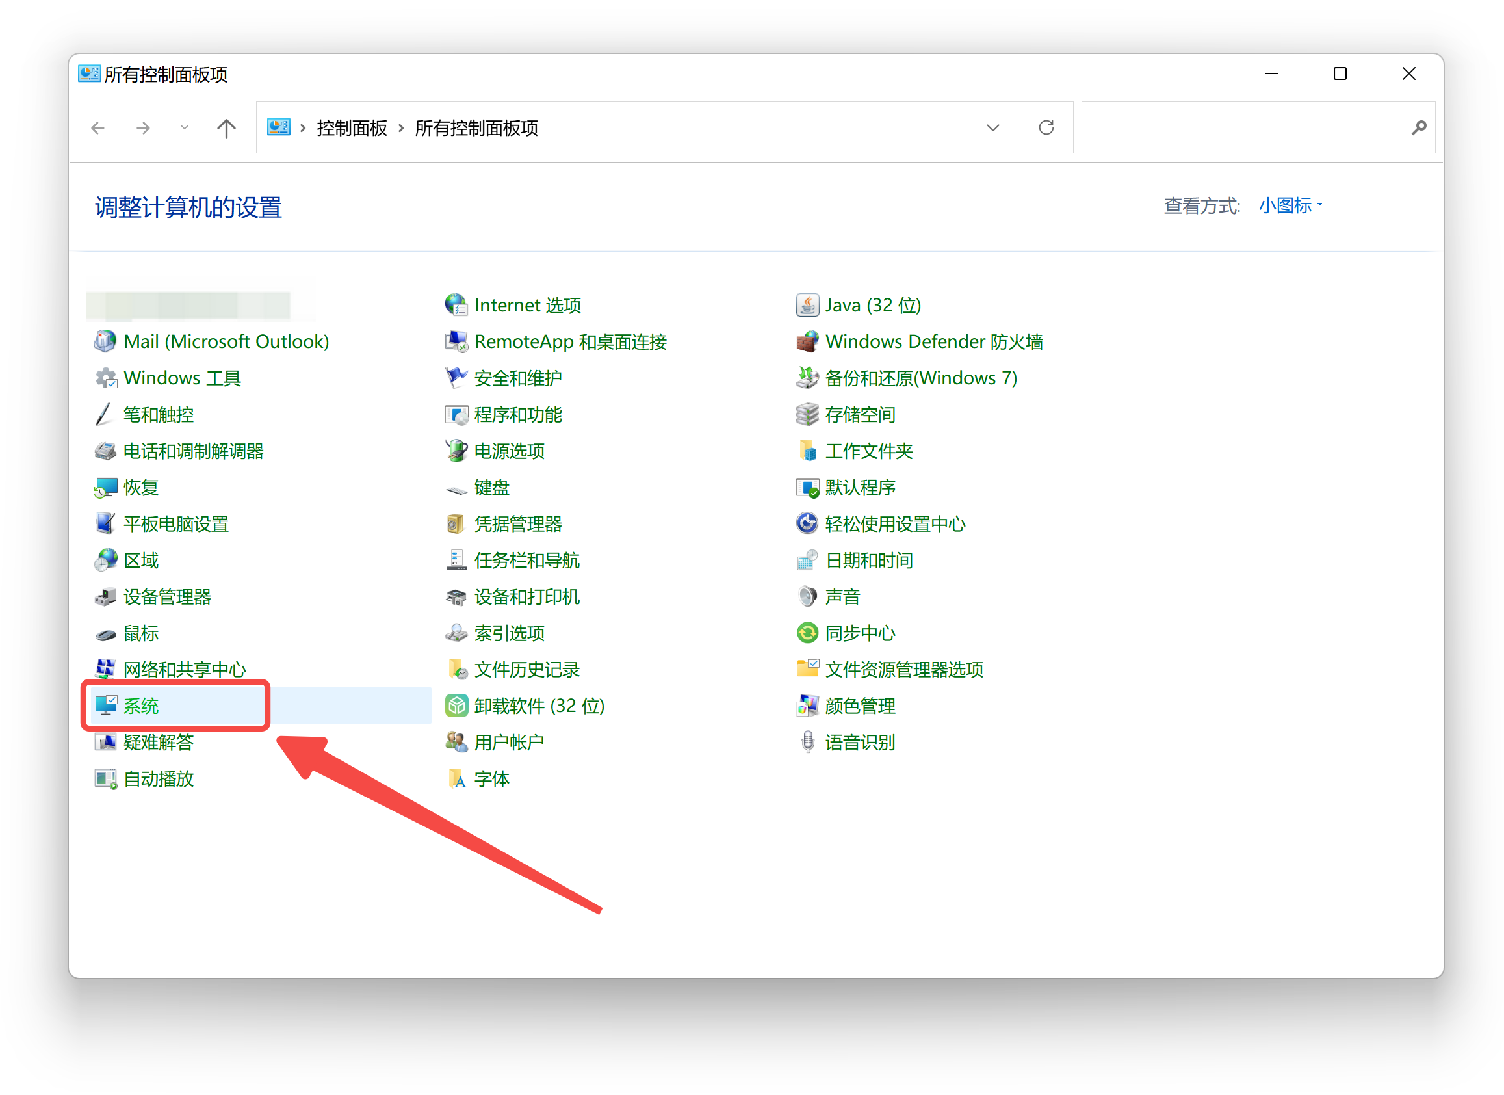This screenshot has height=1095, width=1504.
Task: Click the 网络和共享中心 icon
Action: tap(105, 670)
